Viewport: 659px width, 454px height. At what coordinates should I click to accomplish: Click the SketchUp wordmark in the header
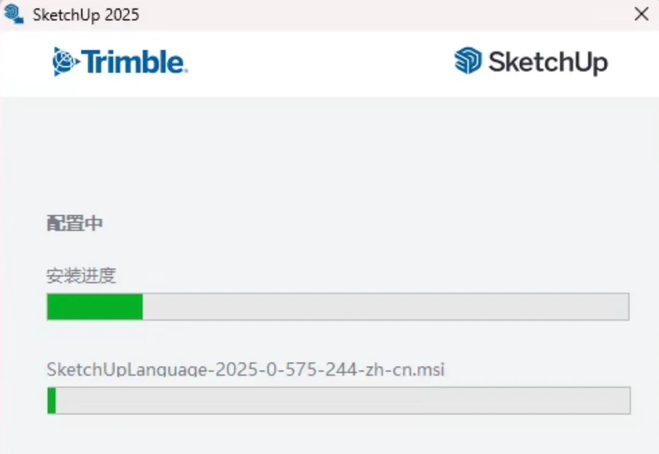(x=547, y=62)
